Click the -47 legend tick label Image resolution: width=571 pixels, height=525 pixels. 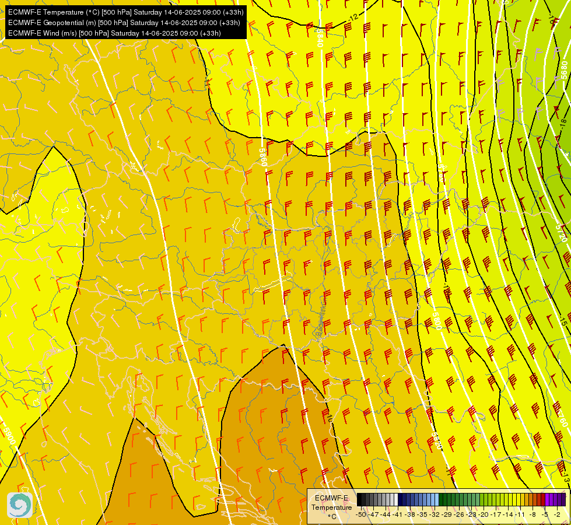pyautogui.click(x=373, y=515)
